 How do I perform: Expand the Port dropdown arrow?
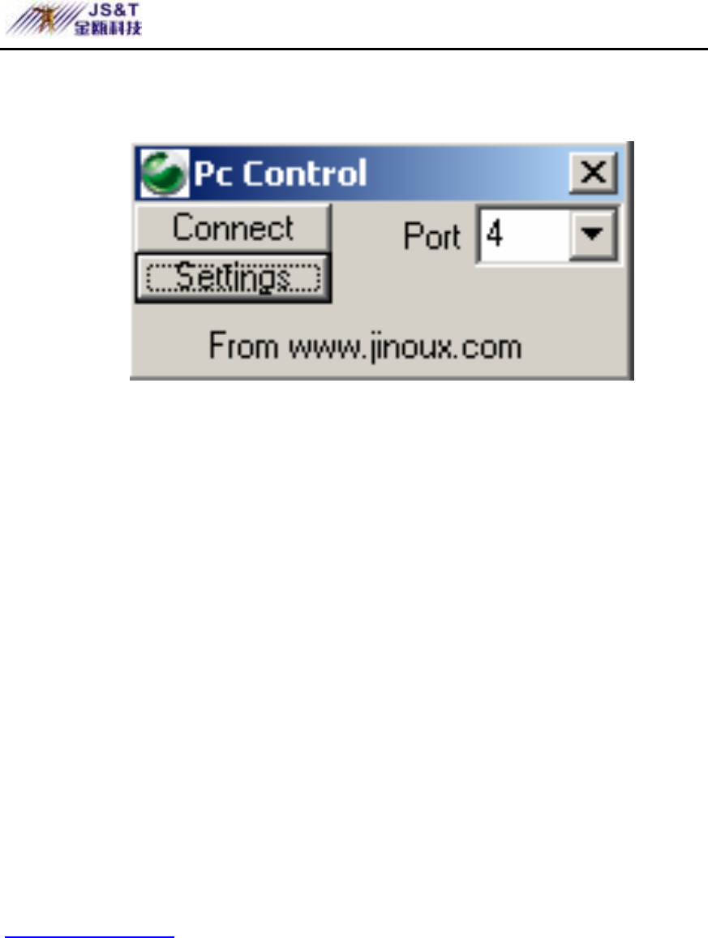pyautogui.click(x=592, y=234)
